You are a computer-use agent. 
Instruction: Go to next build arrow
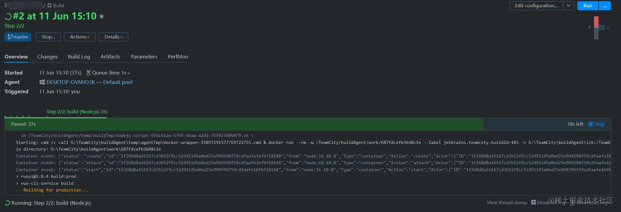pyautogui.click(x=607, y=27)
